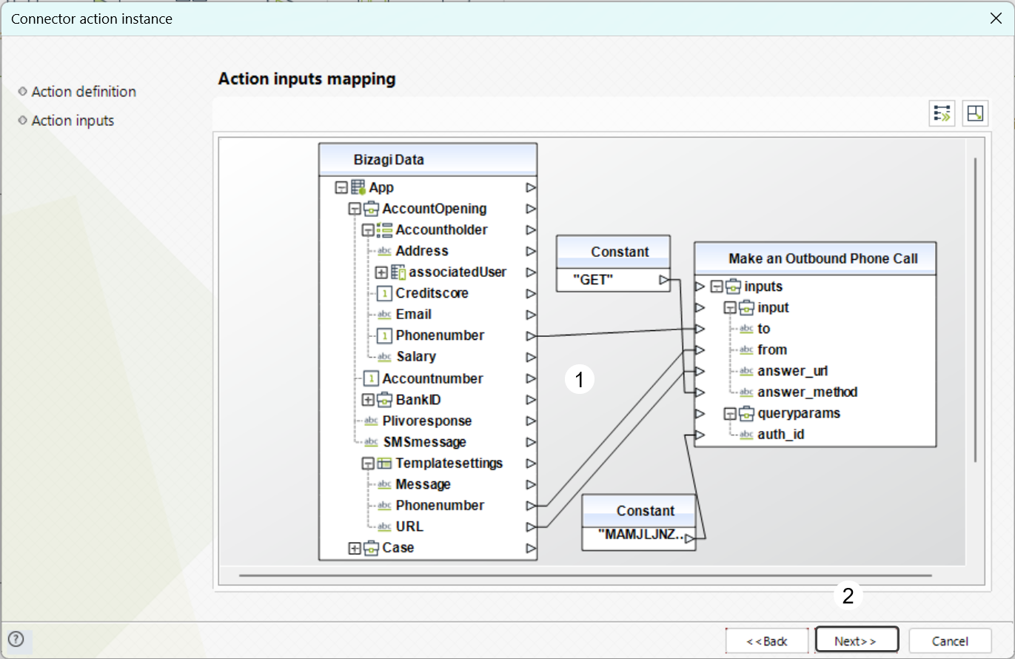This screenshot has height=659, width=1015.
Task: Click the Accountholder collection icon
Action: coord(385,230)
